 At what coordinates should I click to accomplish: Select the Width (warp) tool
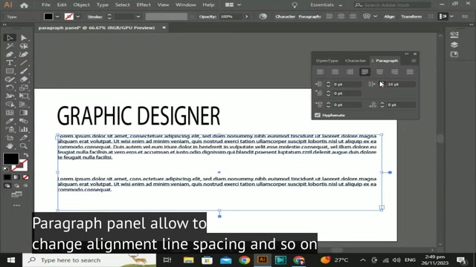pyautogui.click(x=10, y=96)
